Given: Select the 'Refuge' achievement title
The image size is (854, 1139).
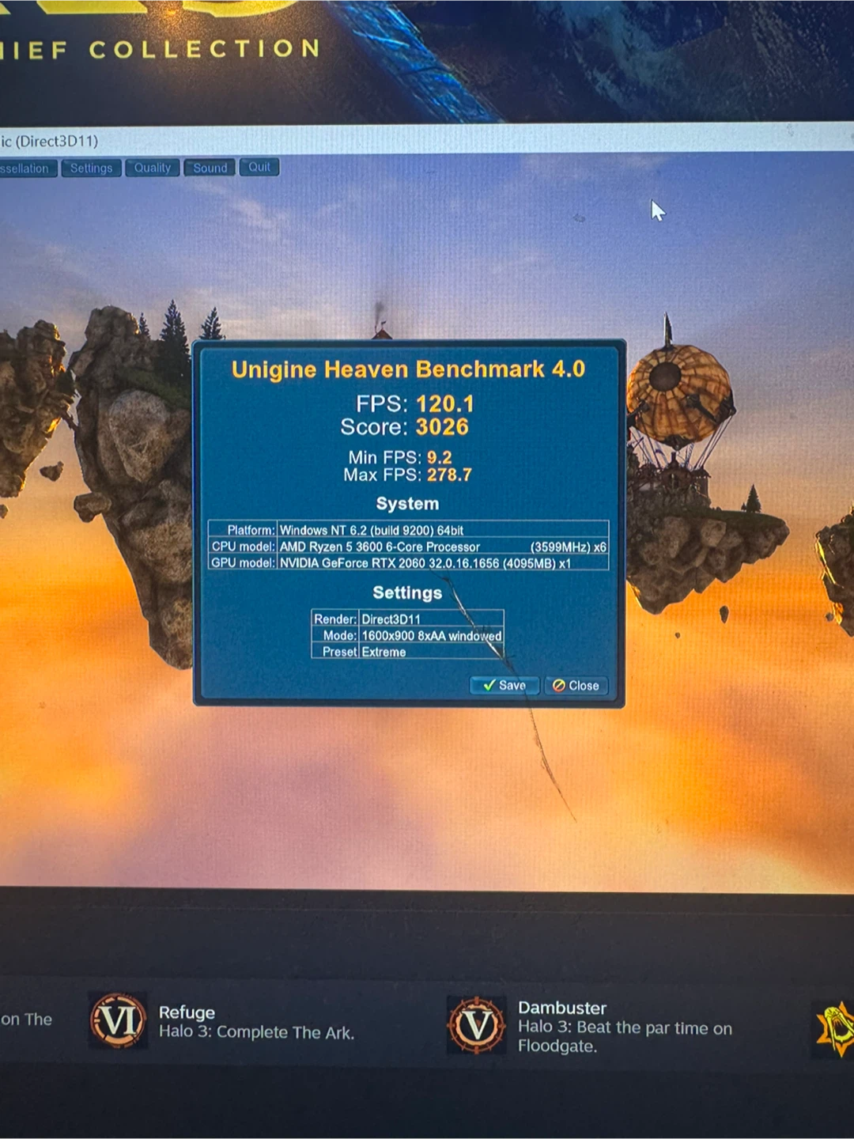Looking at the screenshot, I should (x=187, y=1012).
